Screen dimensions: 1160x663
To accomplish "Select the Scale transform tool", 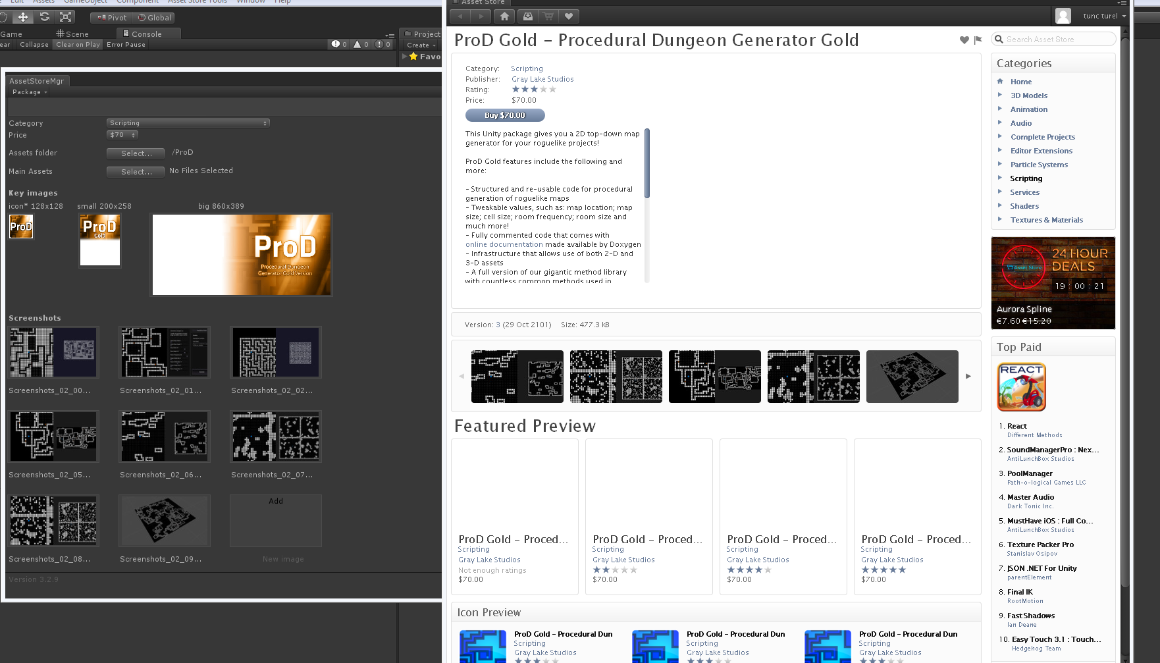I will point(66,17).
